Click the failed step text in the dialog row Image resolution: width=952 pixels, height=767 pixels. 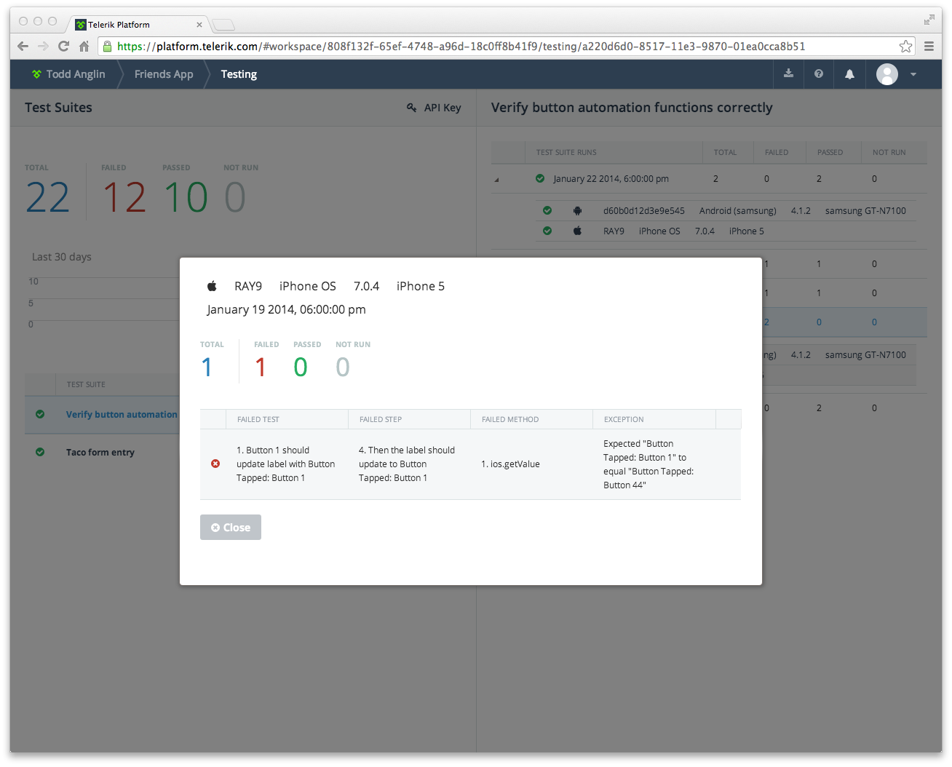coord(407,464)
